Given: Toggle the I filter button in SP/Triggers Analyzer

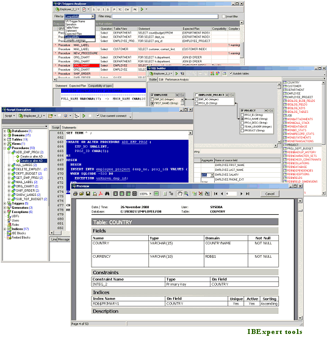Looking at the screenshot, I should tap(103, 10).
